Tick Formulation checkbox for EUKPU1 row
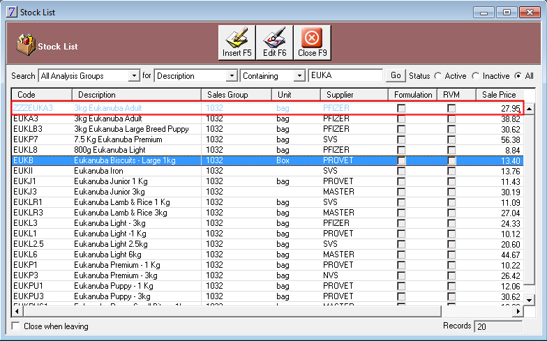This screenshot has width=547, height=341. 401,286
